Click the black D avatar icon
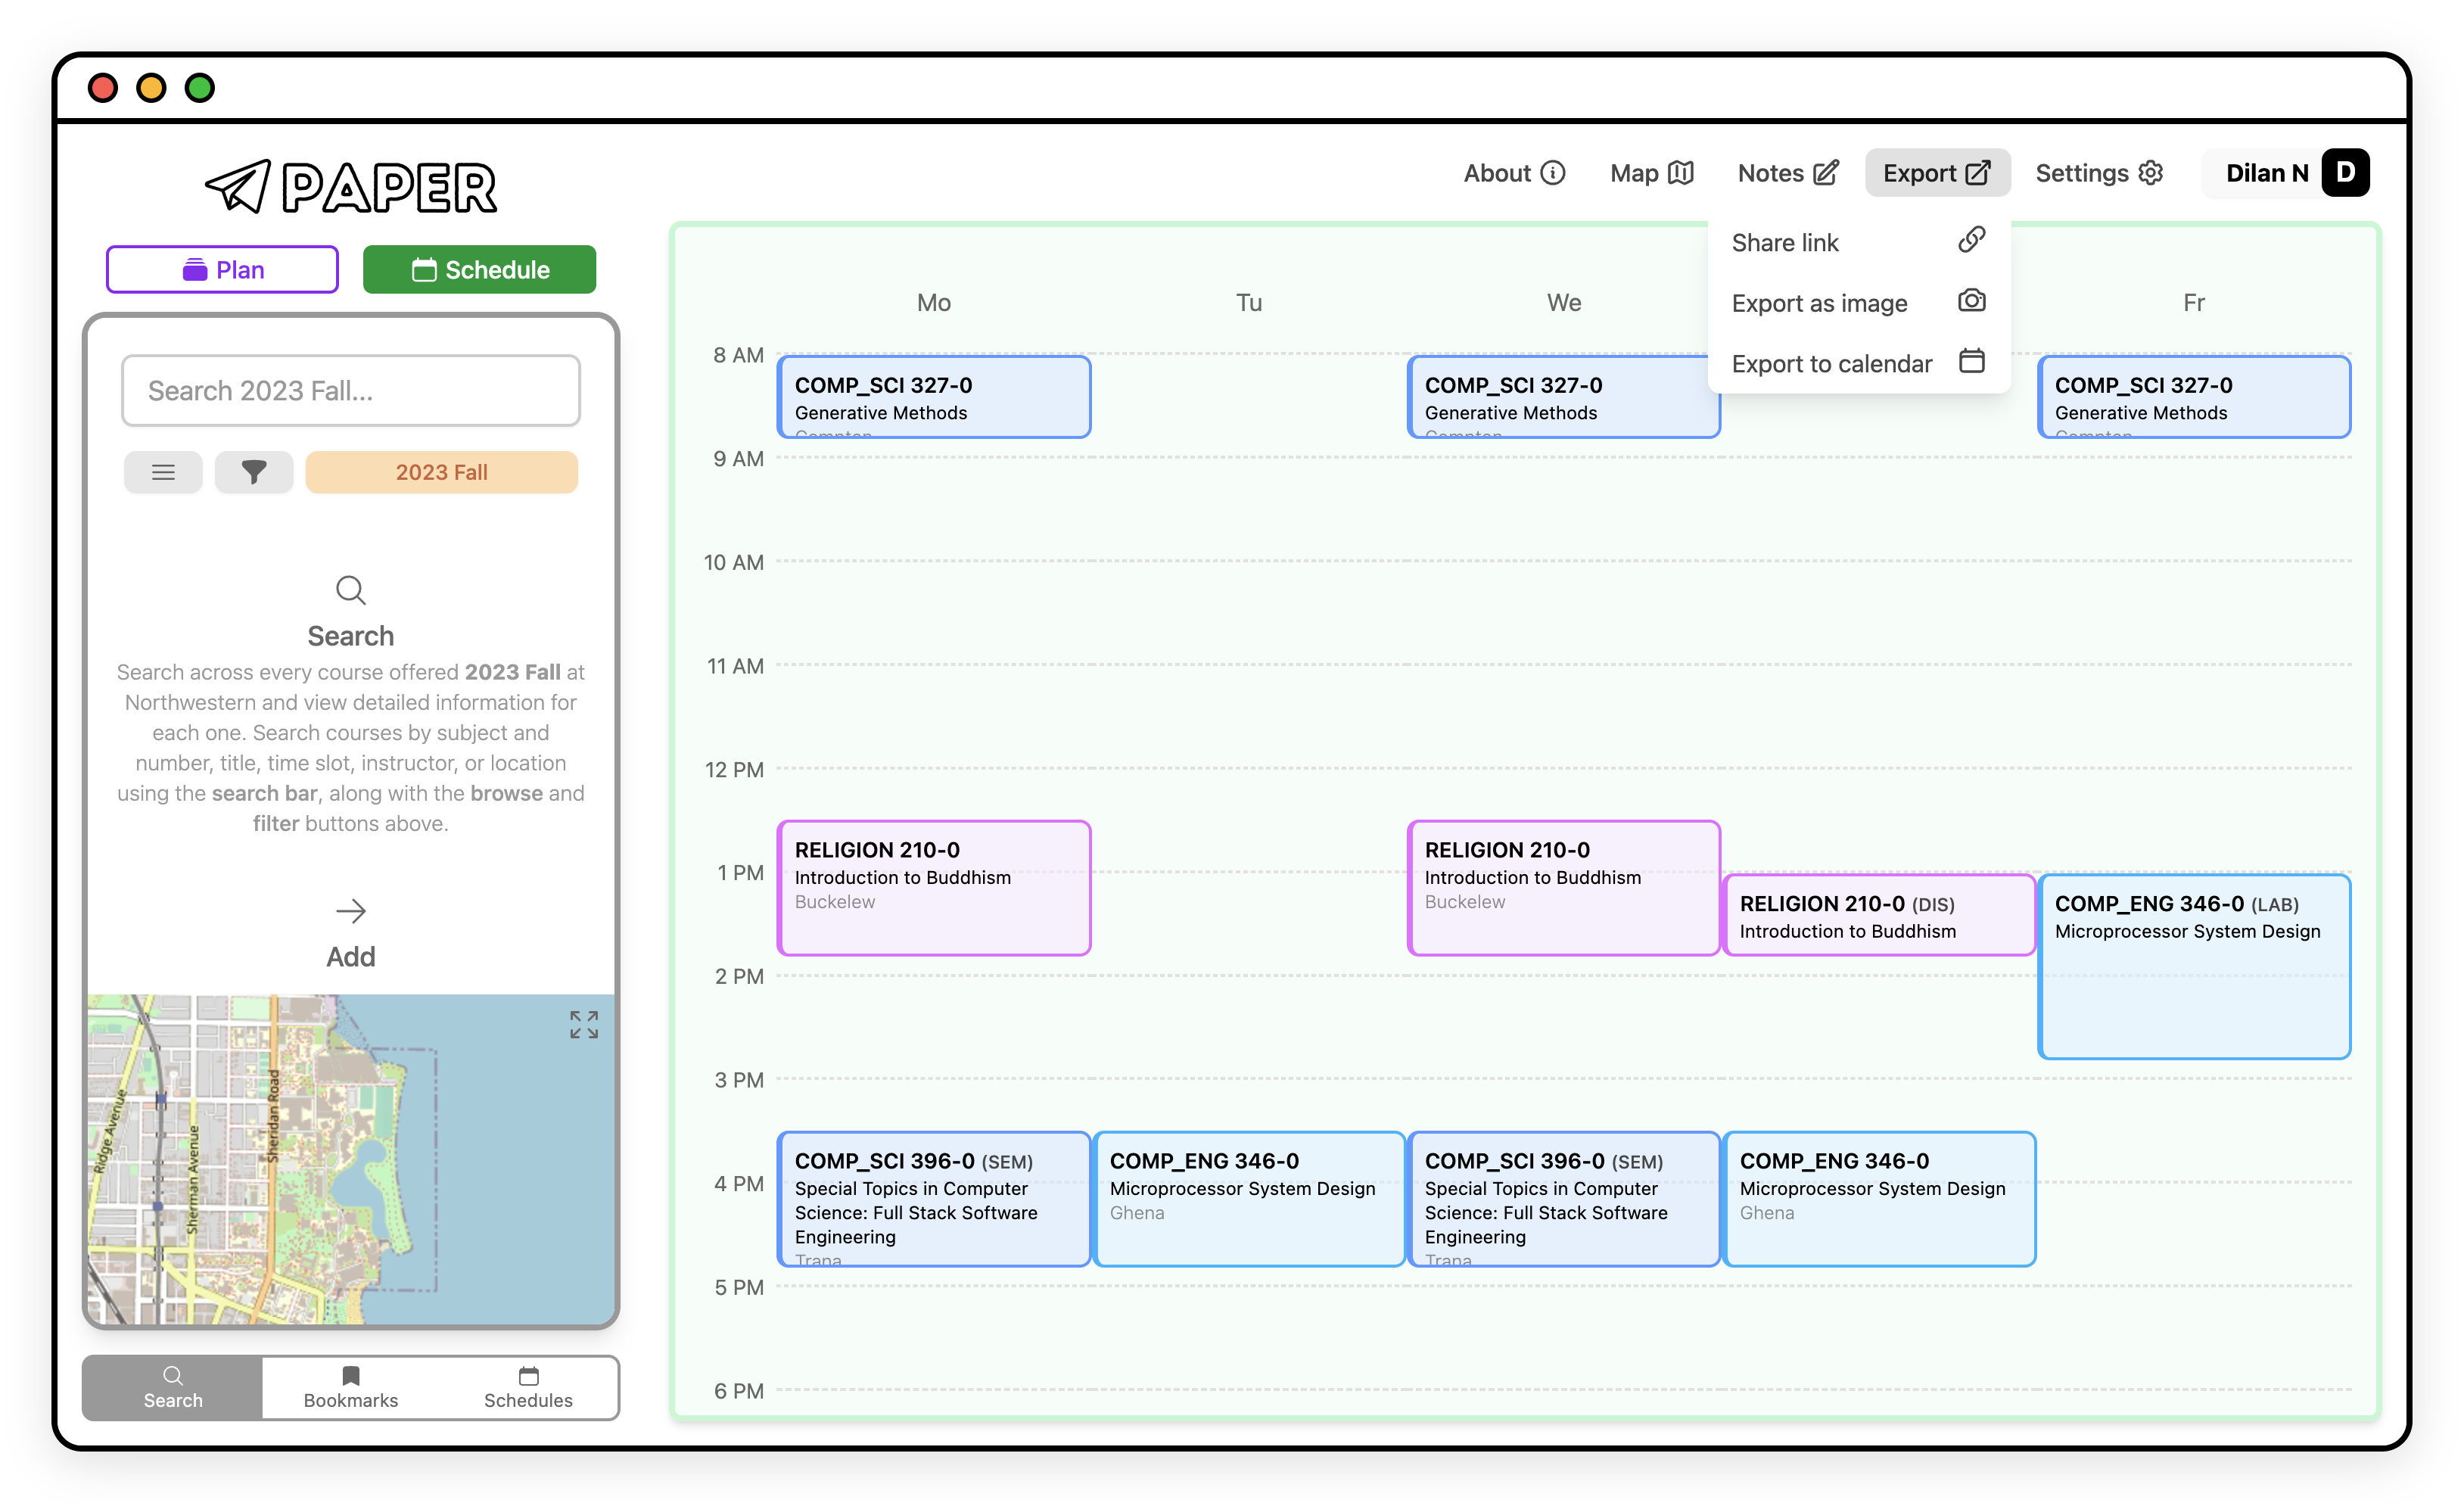This screenshot has height=1503, width=2464. point(2345,172)
